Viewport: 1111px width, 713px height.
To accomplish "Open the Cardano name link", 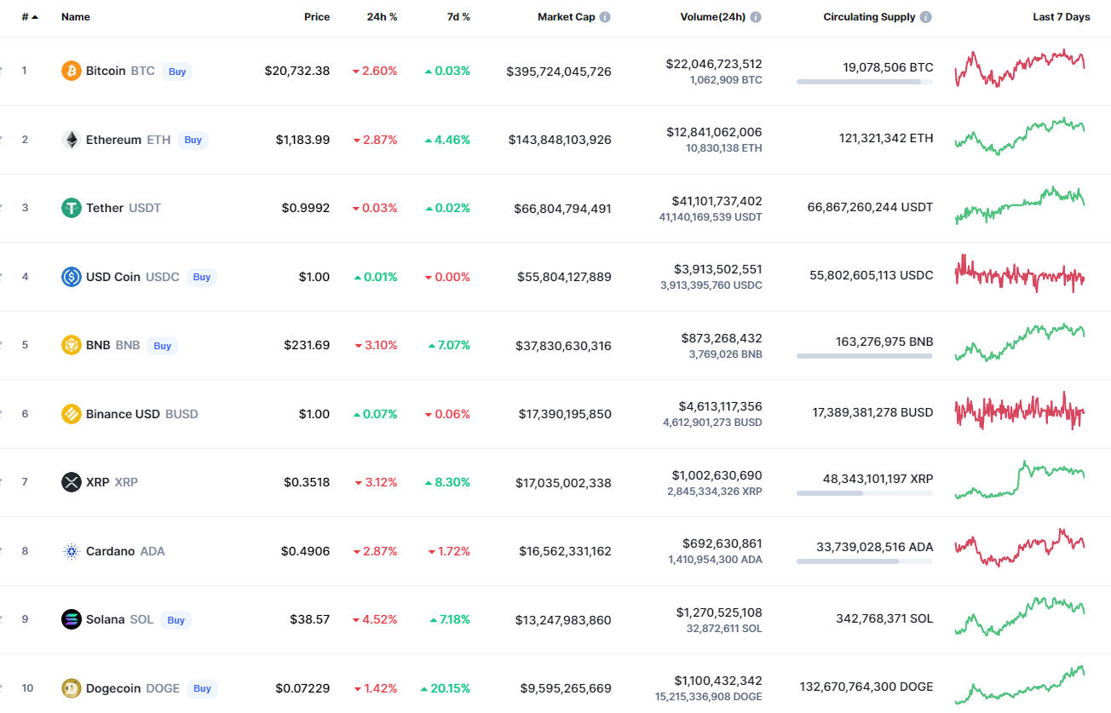I will coord(111,551).
